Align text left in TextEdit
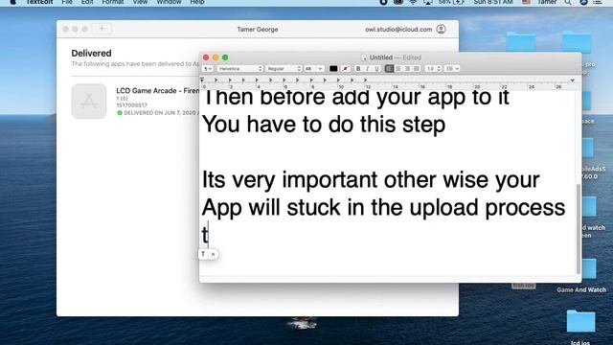 click(x=389, y=69)
